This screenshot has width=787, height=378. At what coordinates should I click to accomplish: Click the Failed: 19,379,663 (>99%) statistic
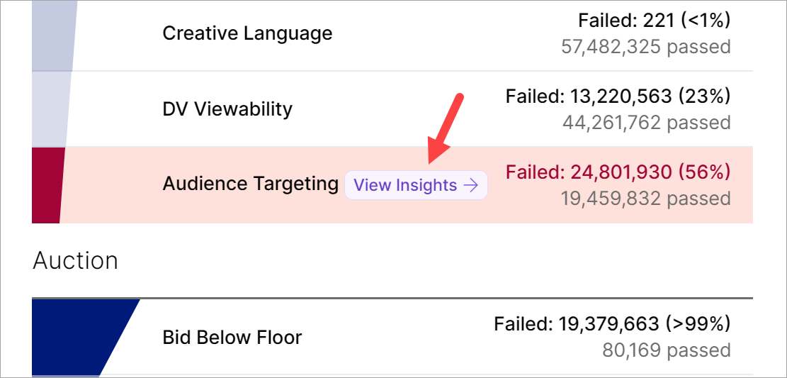click(x=612, y=324)
